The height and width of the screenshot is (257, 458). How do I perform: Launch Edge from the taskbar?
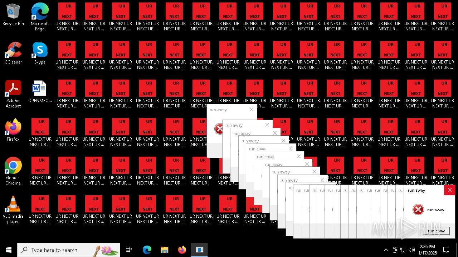pos(147,250)
